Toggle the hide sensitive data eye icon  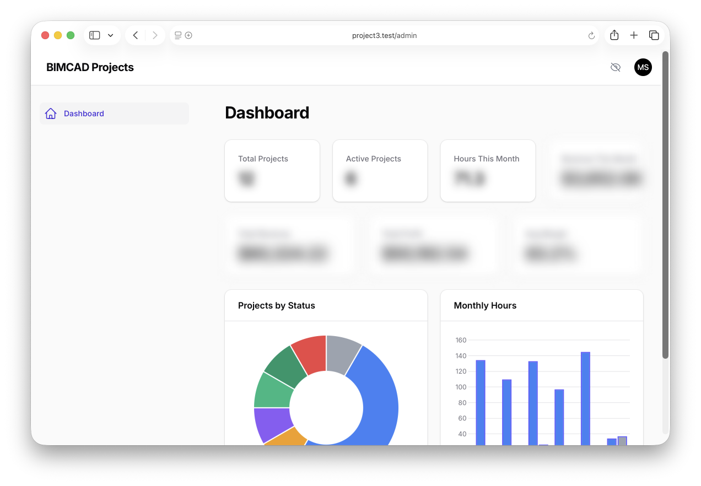pos(616,67)
